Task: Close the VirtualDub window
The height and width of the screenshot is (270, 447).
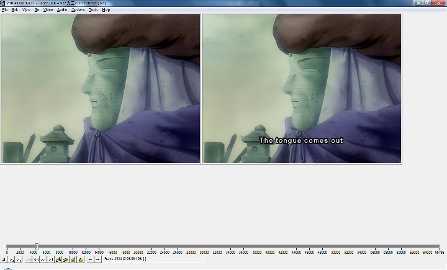Action: tap(439, 2)
